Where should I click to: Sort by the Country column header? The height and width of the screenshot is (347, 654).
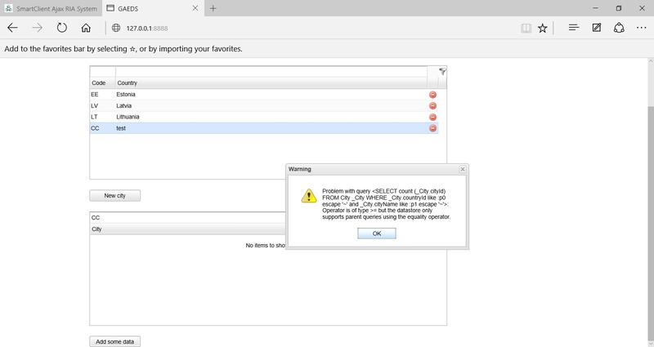(271, 83)
